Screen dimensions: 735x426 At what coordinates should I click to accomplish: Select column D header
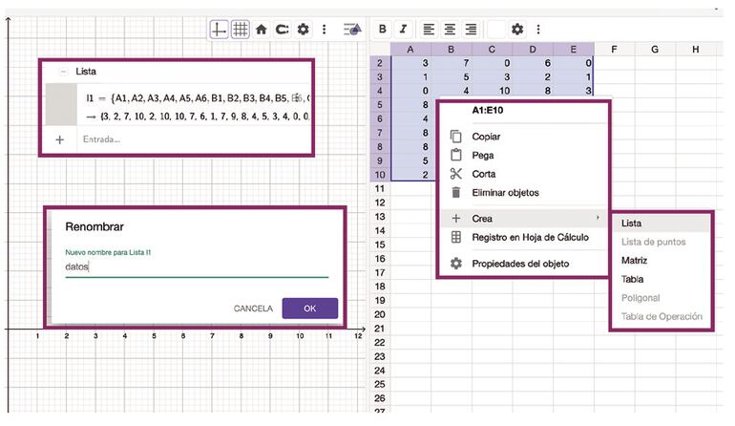[533, 50]
